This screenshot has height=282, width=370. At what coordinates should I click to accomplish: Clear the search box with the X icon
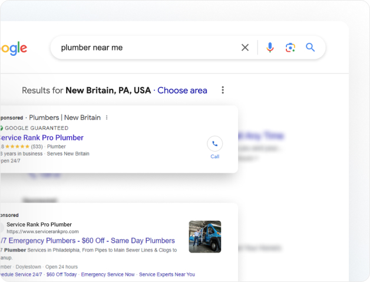245,48
